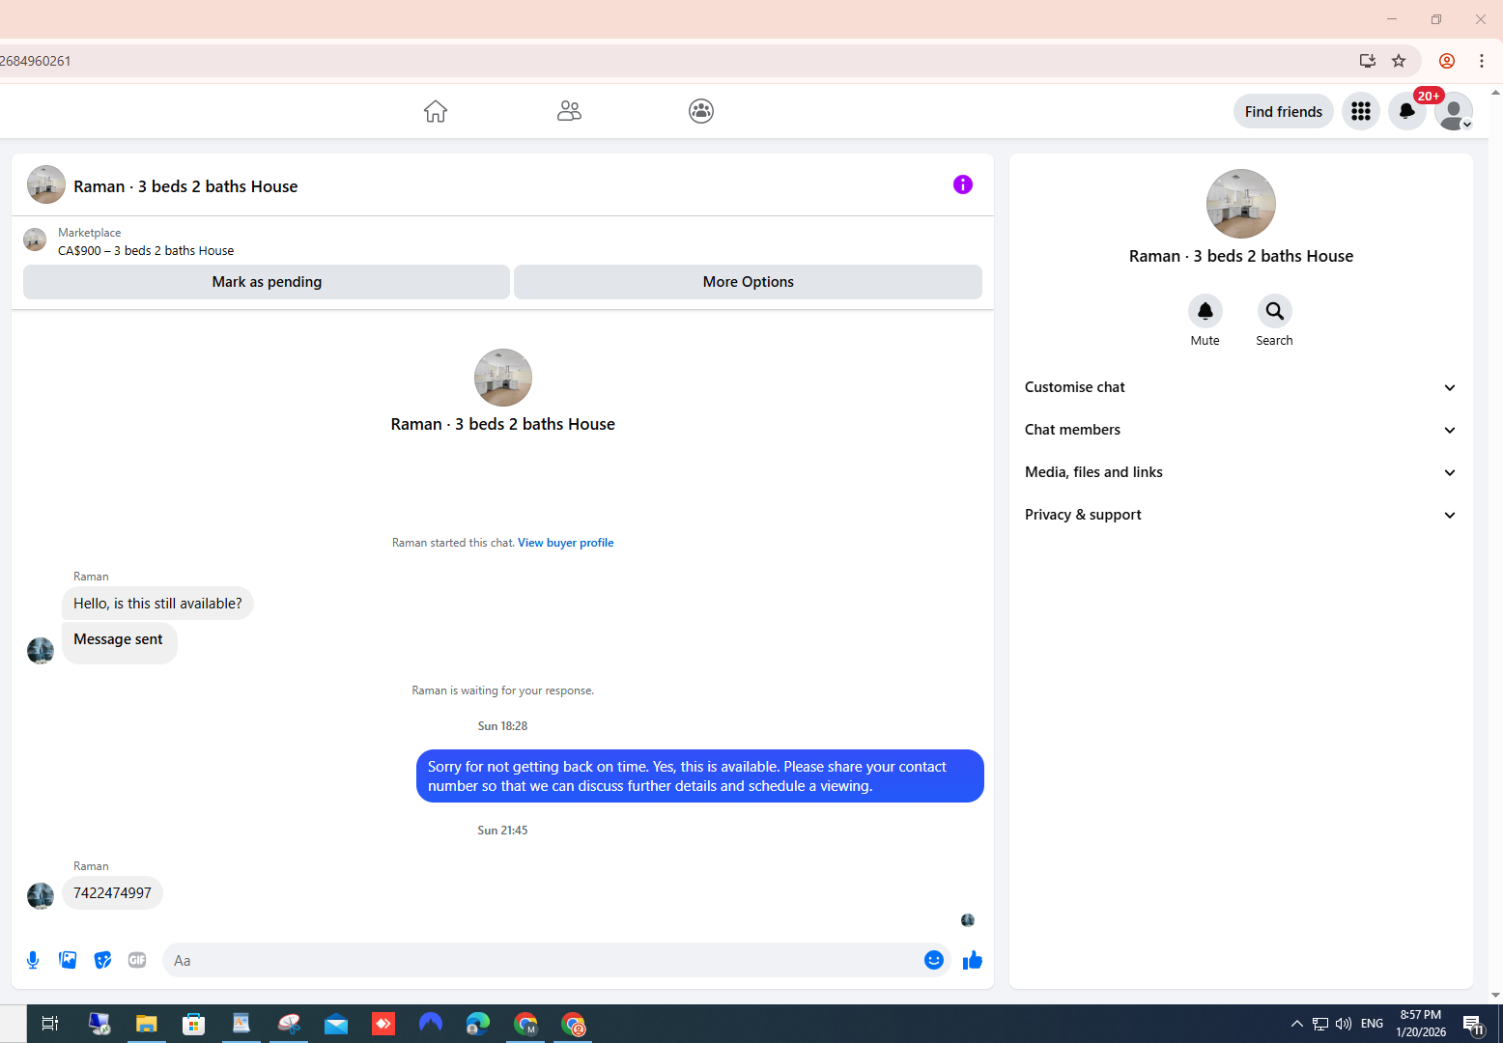This screenshot has height=1043, width=1503.
Task: Open the emoji picker in message box
Action: click(x=933, y=960)
